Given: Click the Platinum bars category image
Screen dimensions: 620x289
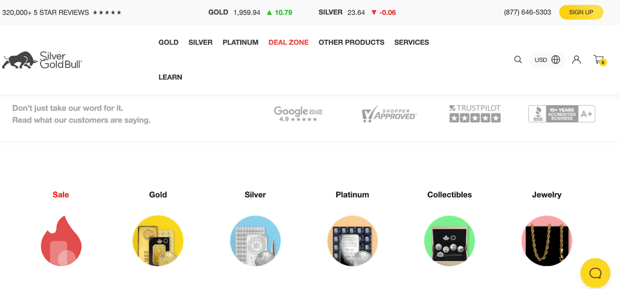Looking at the screenshot, I should 352,241.
